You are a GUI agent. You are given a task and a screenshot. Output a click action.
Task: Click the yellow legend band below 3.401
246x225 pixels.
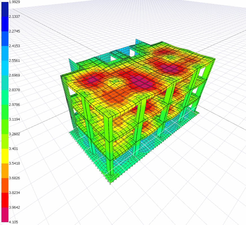pos(5,156)
